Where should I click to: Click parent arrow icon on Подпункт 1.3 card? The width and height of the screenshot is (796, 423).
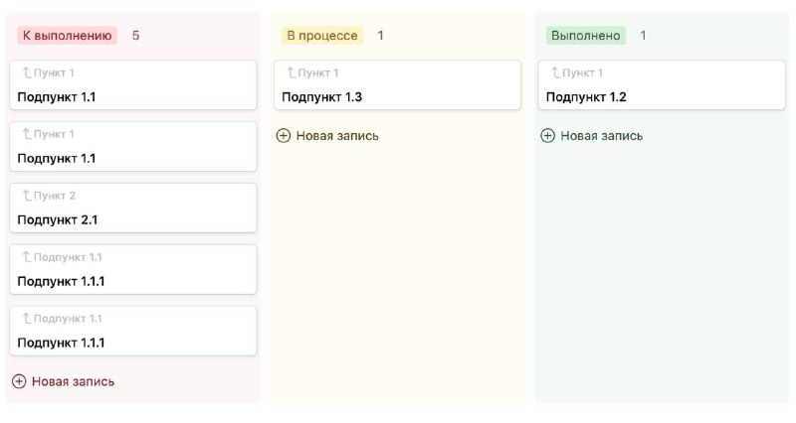click(x=291, y=72)
